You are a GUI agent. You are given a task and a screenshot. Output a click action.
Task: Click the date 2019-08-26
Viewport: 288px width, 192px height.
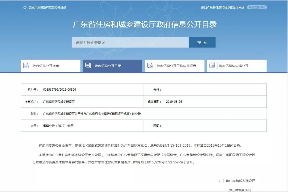tap(174, 102)
